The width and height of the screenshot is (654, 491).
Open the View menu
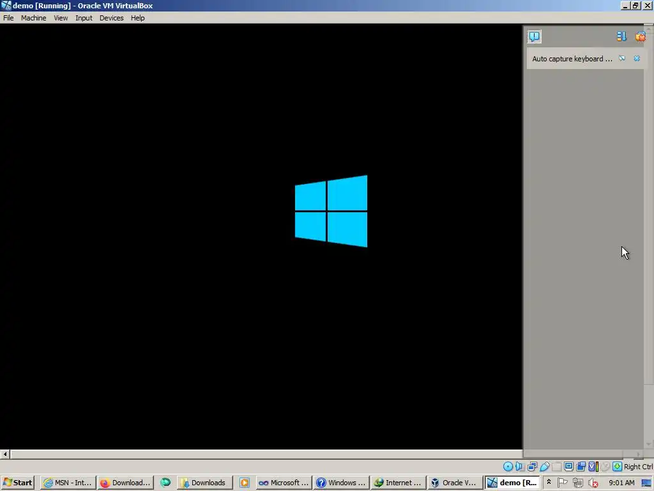pos(61,18)
